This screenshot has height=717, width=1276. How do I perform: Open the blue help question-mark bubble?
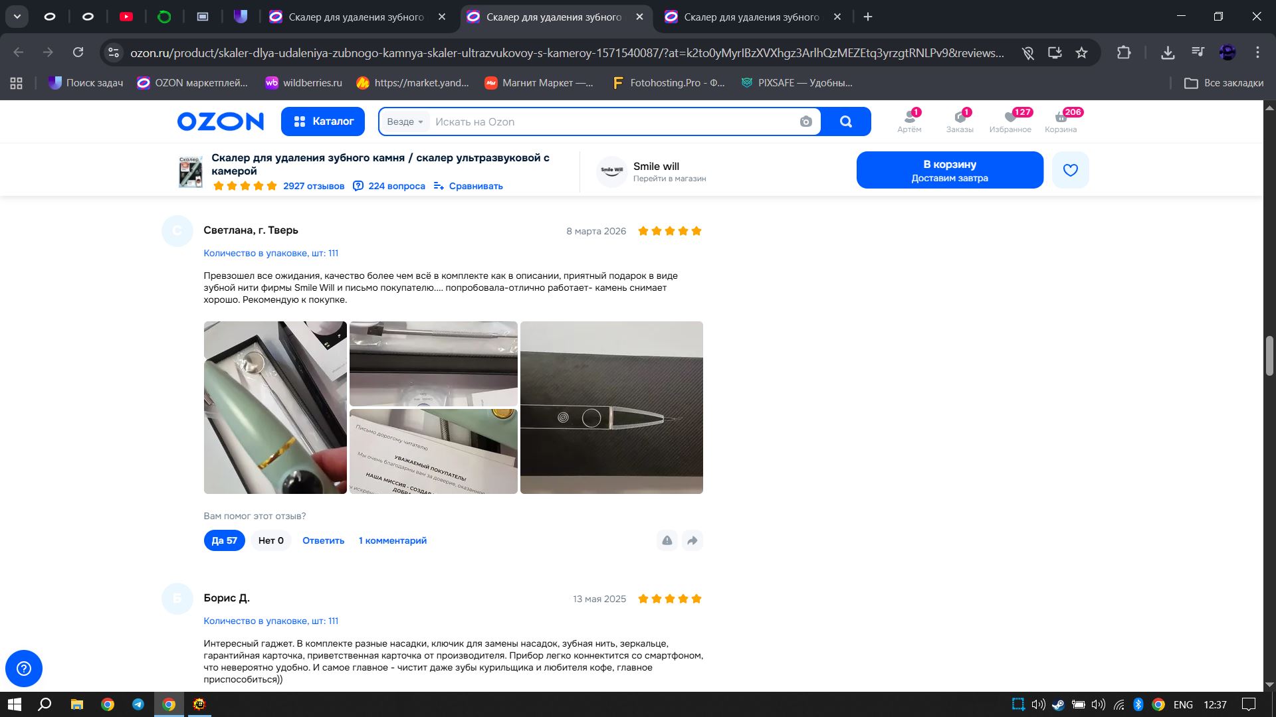point(24,668)
